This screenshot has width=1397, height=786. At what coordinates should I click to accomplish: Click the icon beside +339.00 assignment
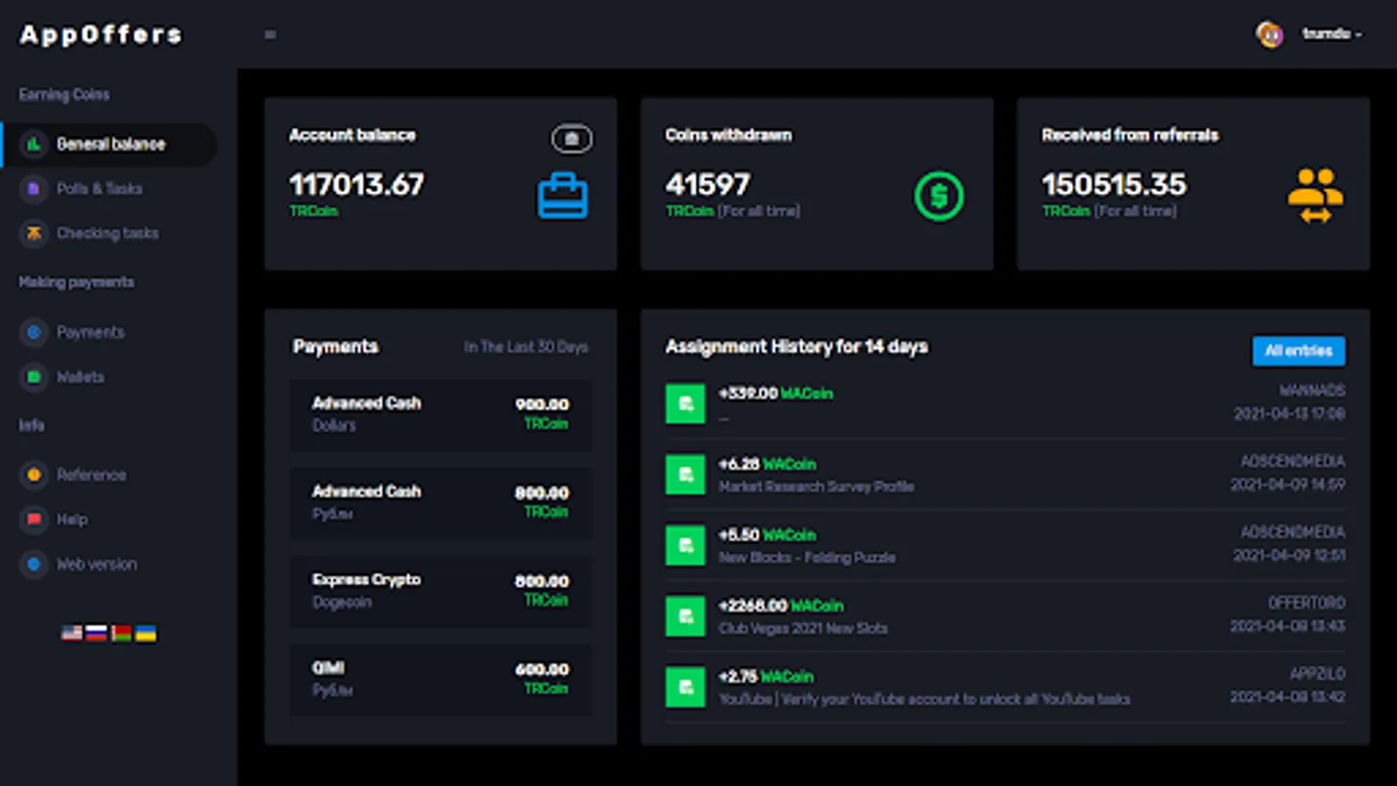pyautogui.click(x=685, y=403)
